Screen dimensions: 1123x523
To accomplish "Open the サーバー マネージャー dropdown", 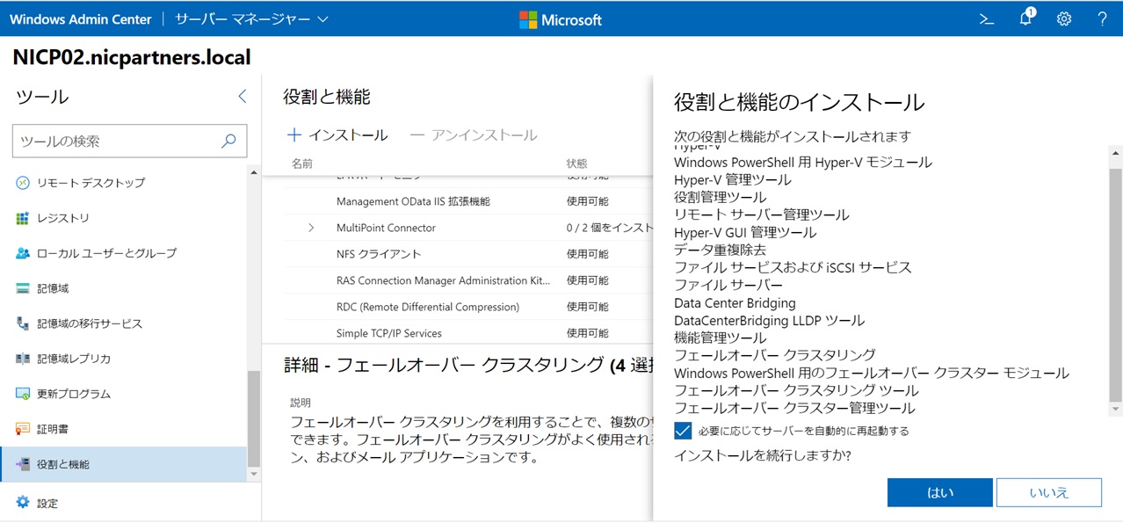I will (251, 19).
